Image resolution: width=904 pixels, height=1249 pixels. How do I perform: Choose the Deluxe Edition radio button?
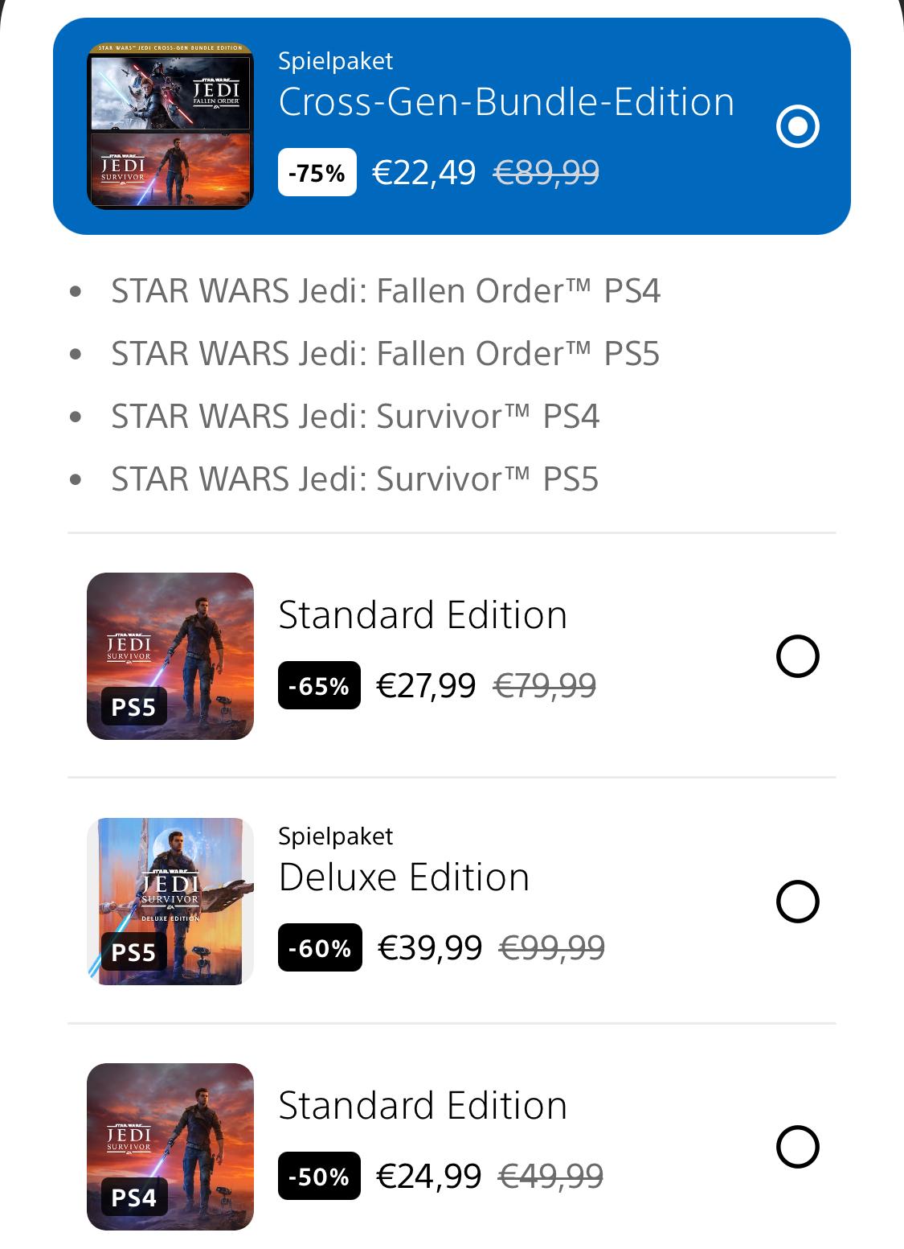(x=797, y=902)
